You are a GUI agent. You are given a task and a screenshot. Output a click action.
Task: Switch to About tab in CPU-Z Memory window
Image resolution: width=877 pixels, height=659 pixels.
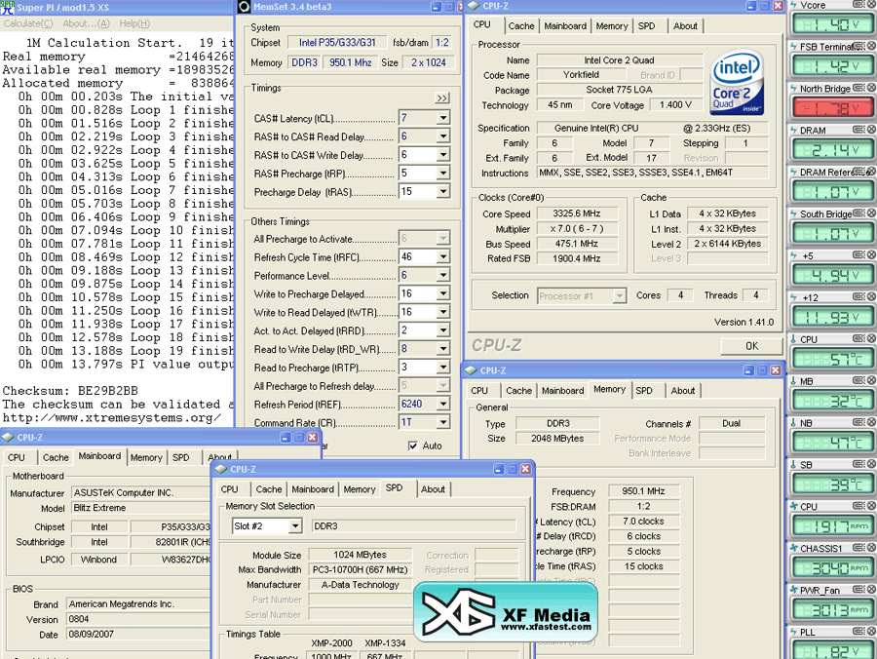point(683,391)
